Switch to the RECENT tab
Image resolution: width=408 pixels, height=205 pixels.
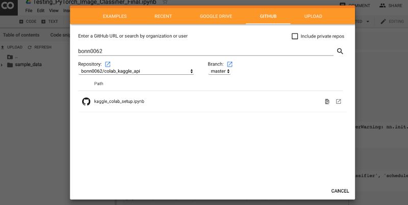(163, 16)
